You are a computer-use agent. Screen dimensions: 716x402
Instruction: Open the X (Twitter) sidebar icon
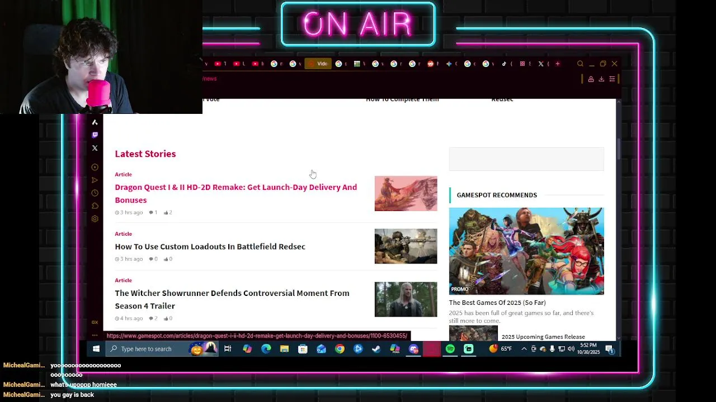(95, 148)
